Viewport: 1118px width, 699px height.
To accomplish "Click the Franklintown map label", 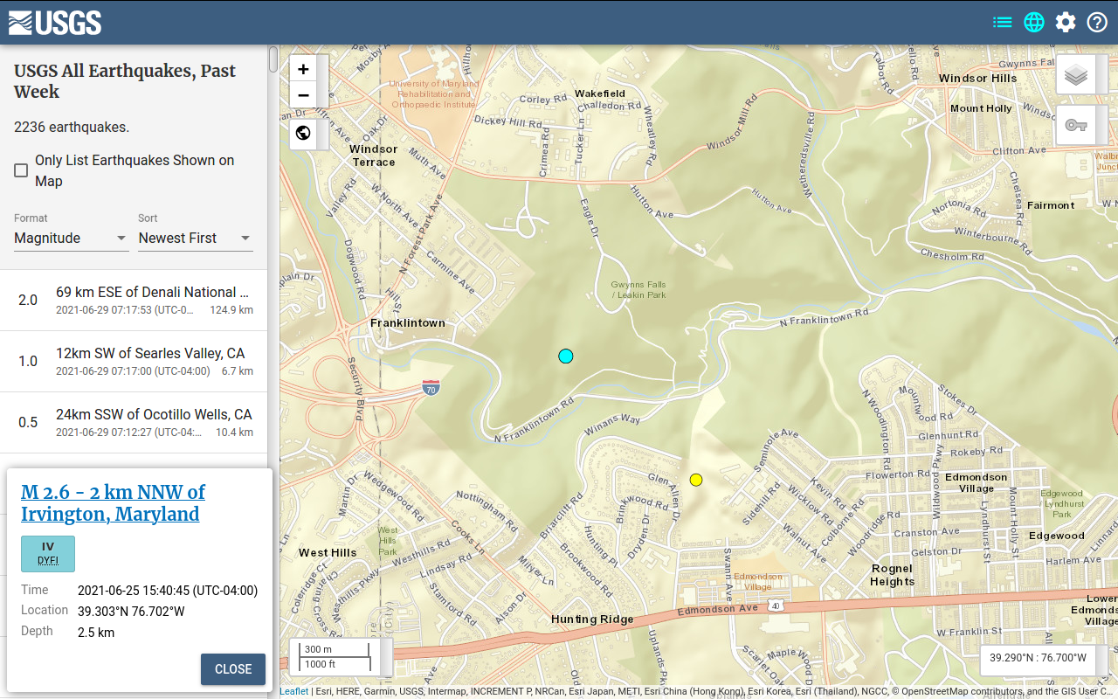I will (x=408, y=323).
